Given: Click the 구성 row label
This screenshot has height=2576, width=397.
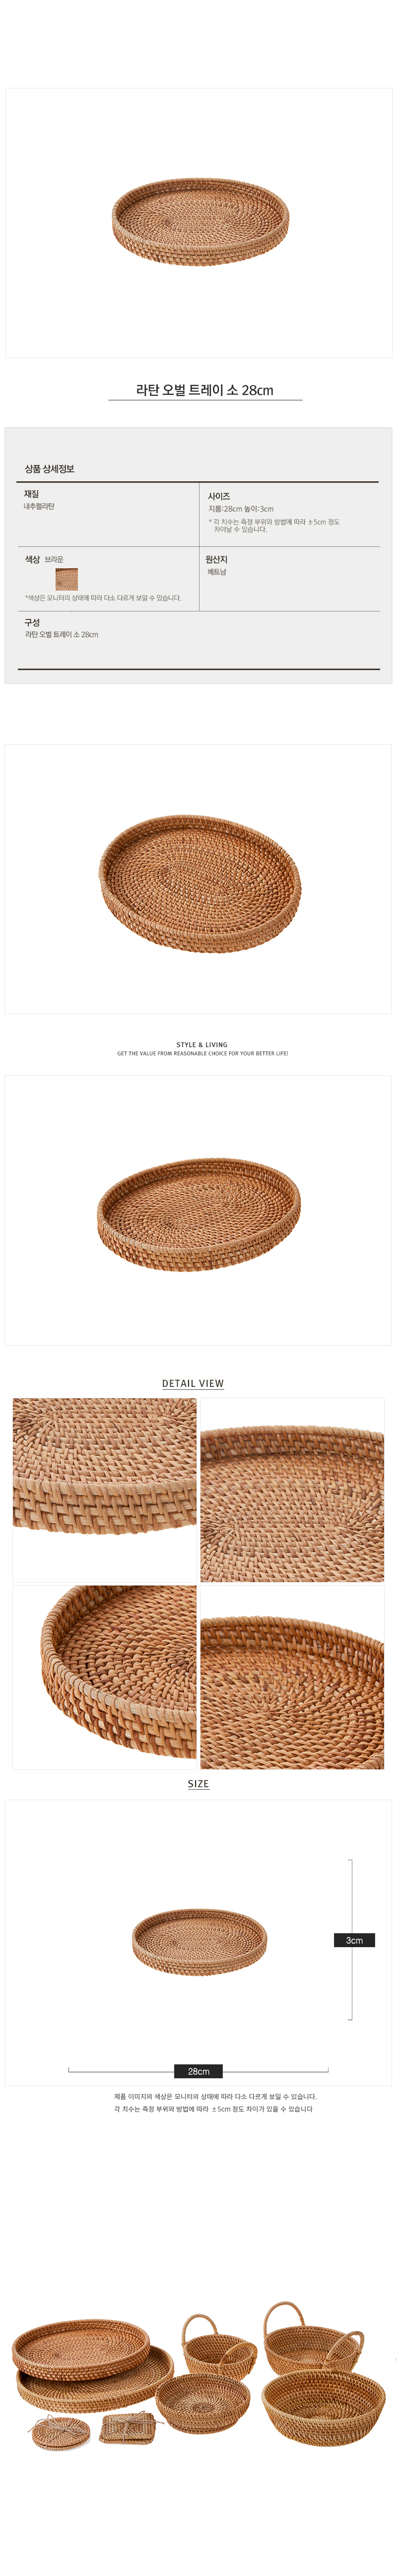Looking at the screenshot, I should (32, 622).
